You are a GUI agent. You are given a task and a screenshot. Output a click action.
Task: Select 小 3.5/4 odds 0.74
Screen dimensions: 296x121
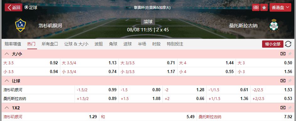(x=89, y=71)
